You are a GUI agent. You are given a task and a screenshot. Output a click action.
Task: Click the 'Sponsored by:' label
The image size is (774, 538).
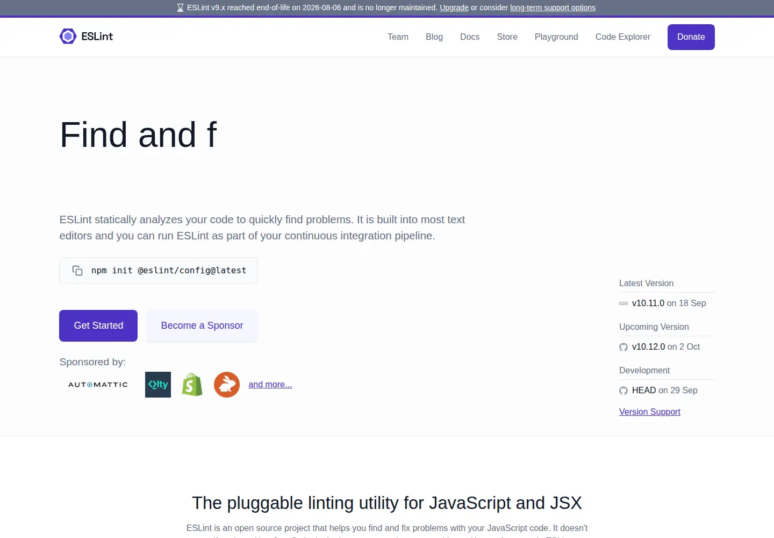click(x=92, y=362)
